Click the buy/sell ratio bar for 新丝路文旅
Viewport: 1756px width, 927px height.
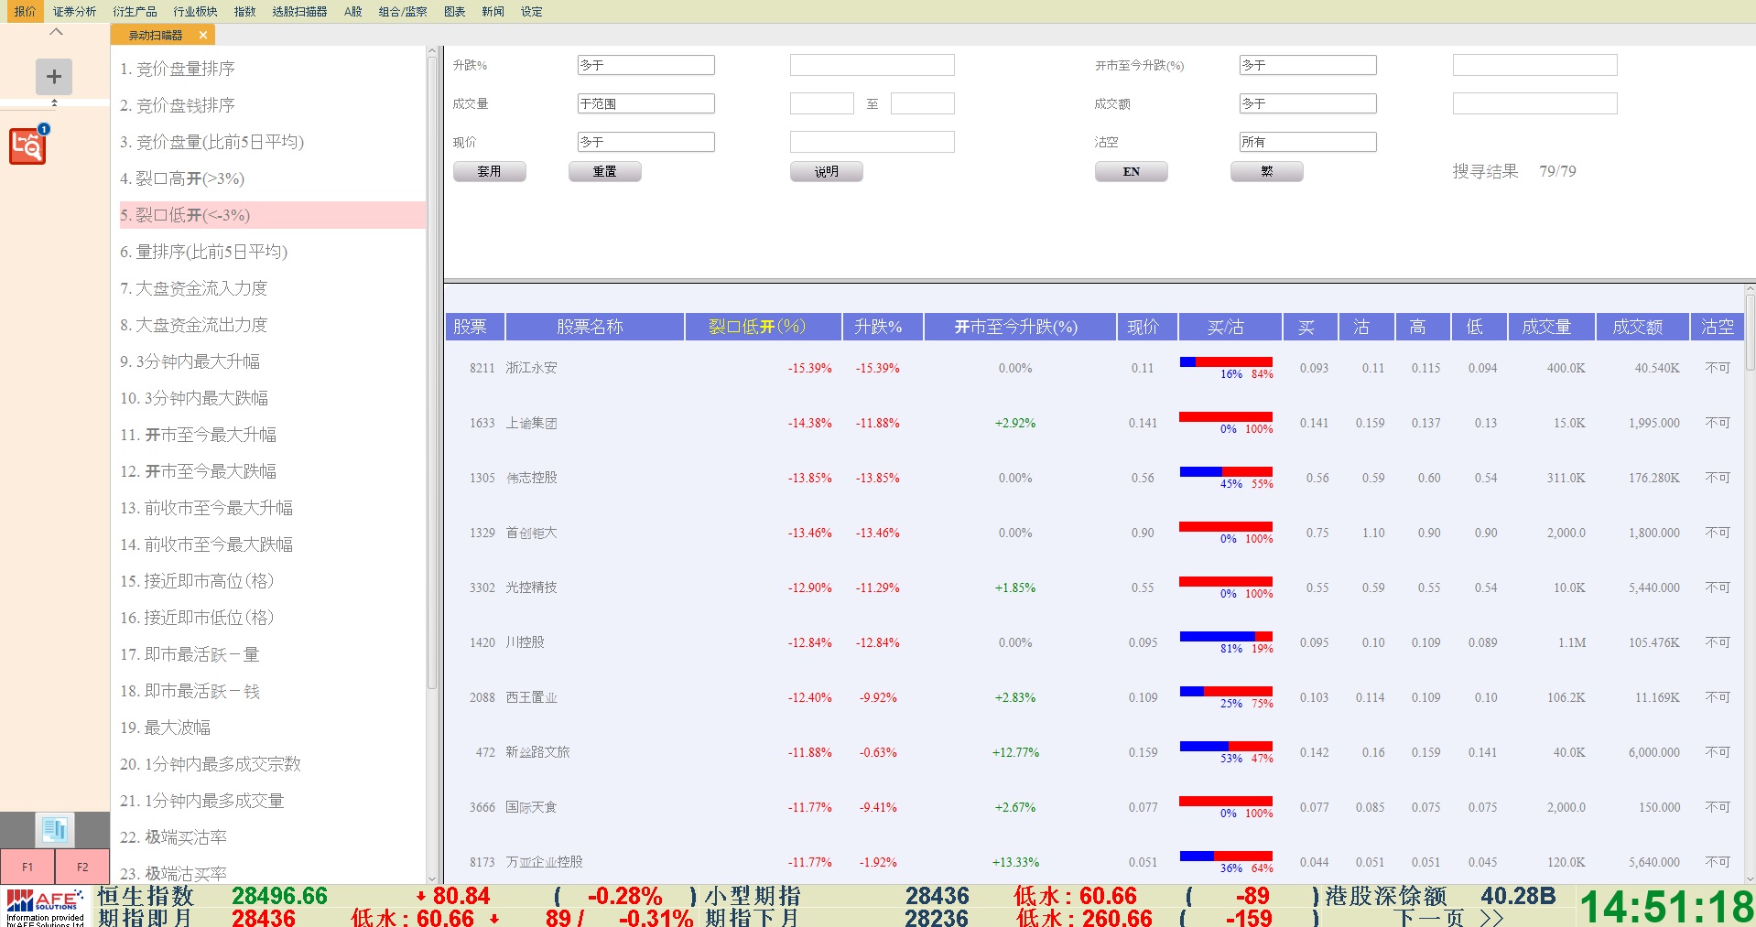(1226, 747)
